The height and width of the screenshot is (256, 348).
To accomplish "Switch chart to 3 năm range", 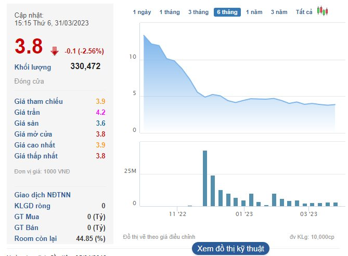I will [x=279, y=12].
